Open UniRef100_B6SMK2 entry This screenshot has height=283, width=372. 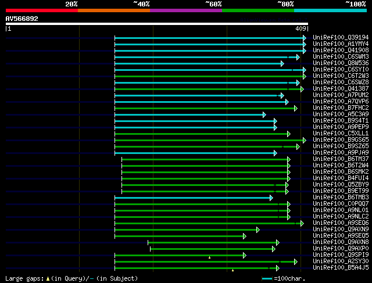[x=341, y=172]
